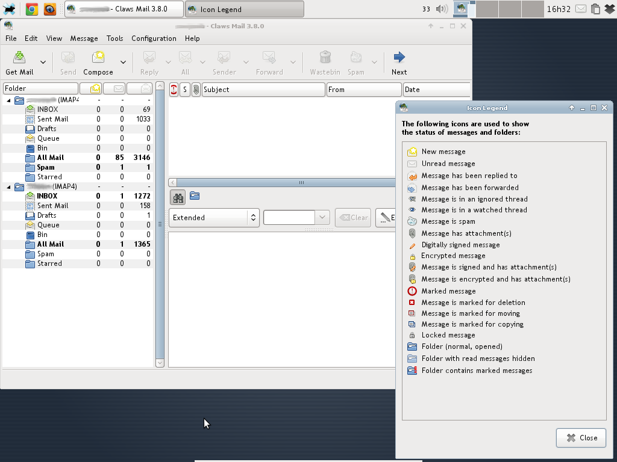Open the Spam dropdown arrow
This screenshot has height=462, width=617.
coord(374,62)
